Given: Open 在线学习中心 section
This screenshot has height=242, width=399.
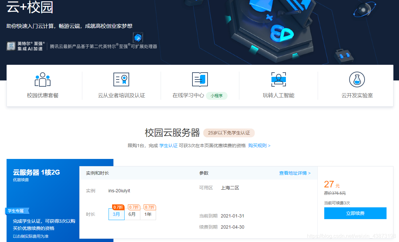Looking at the screenshot, I should point(188,95).
